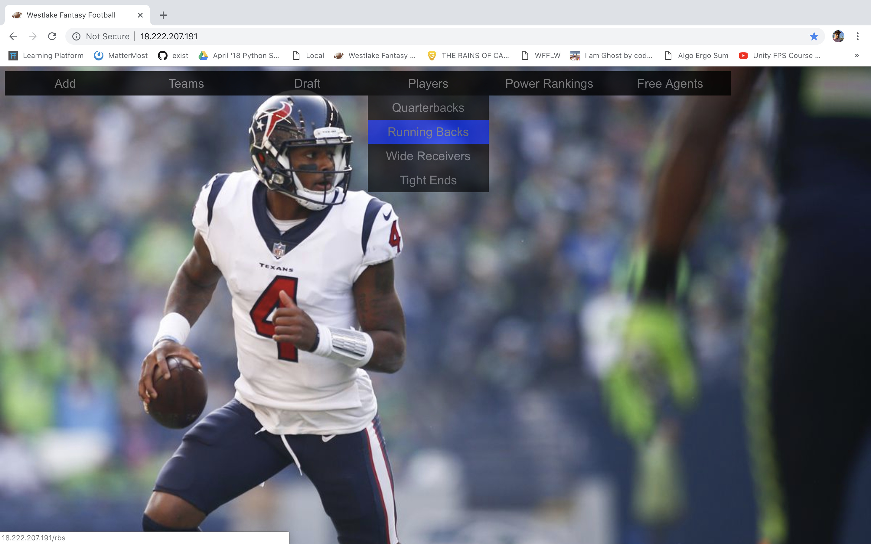Click the Westlake Fantasy Football favicon icon
This screenshot has width=871, height=544.
(17, 15)
